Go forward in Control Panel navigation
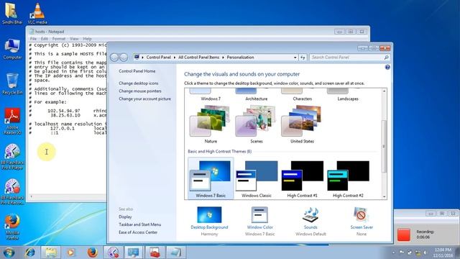Viewport: 460px width, 259px height. pos(124,58)
